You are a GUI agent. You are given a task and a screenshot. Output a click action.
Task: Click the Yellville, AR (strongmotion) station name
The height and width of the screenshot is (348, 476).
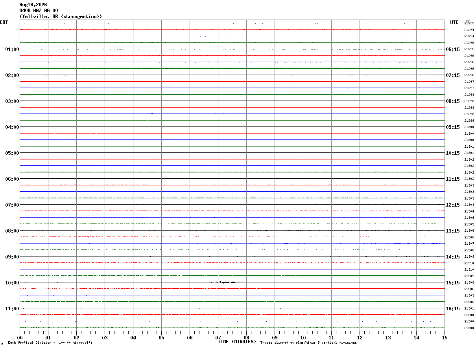tap(61, 16)
